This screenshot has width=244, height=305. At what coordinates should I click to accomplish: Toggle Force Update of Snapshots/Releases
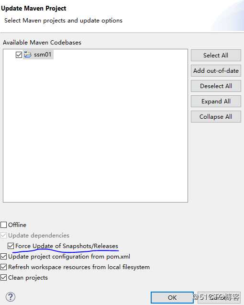tap(11, 246)
